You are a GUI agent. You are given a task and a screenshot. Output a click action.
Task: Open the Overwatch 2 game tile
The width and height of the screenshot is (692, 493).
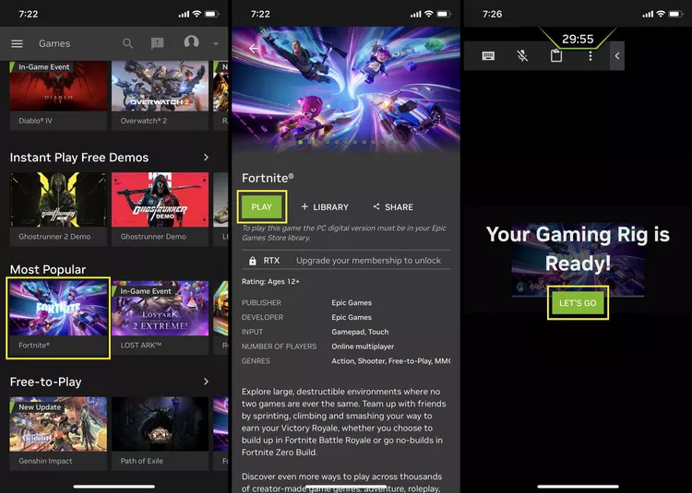pos(160,95)
